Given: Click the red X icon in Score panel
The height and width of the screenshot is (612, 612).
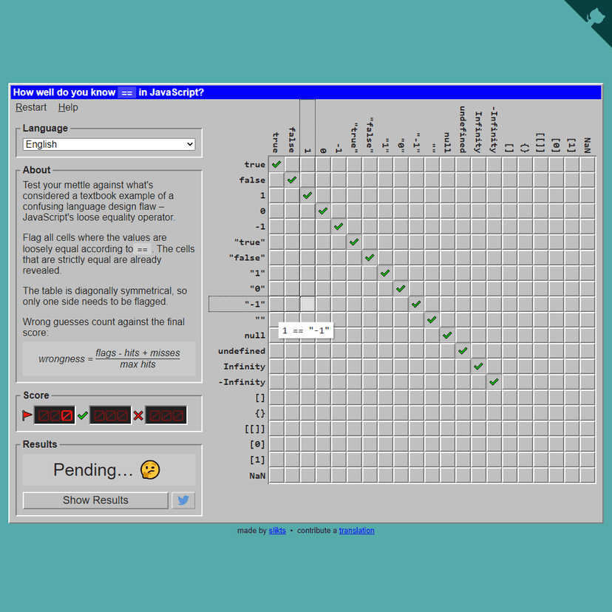Looking at the screenshot, I should click(138, 415).
